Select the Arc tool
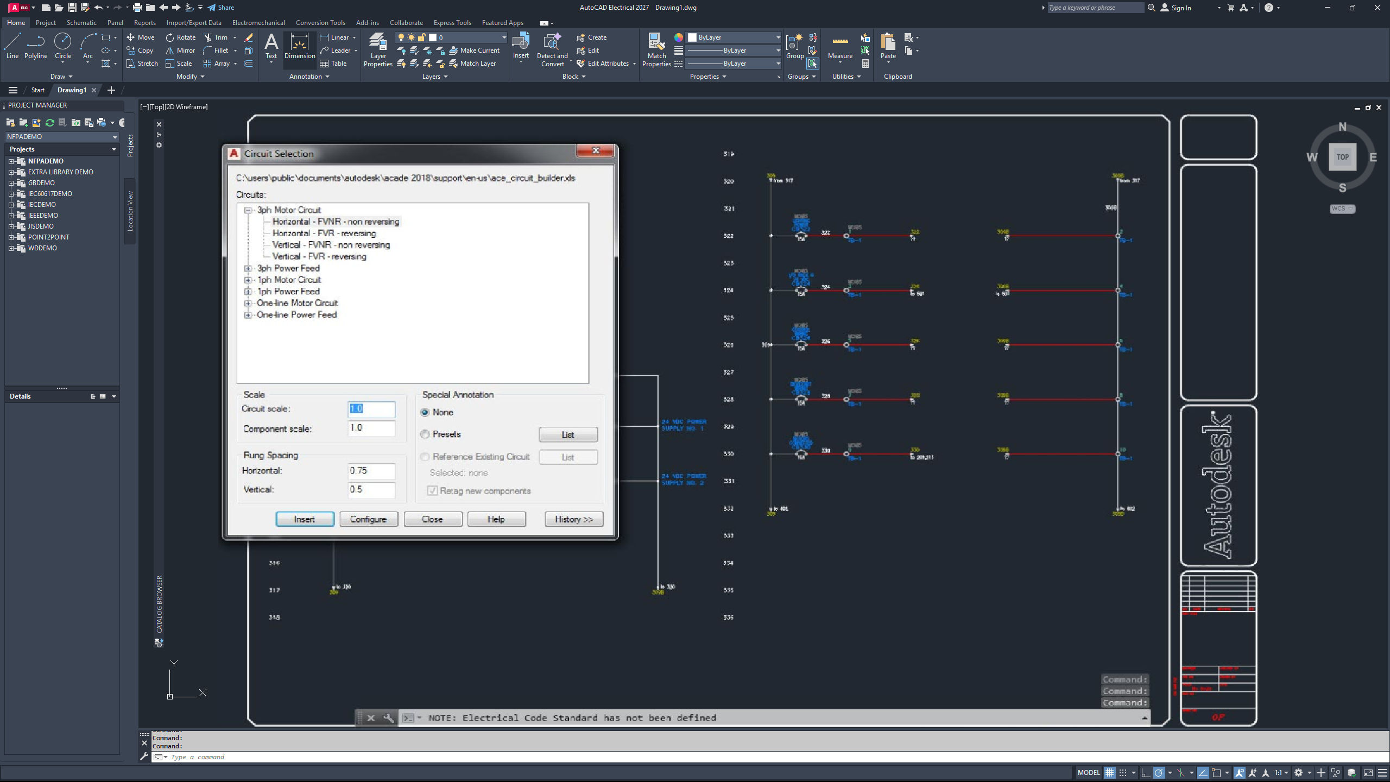Screen dimensions: 1390x782 88,46
